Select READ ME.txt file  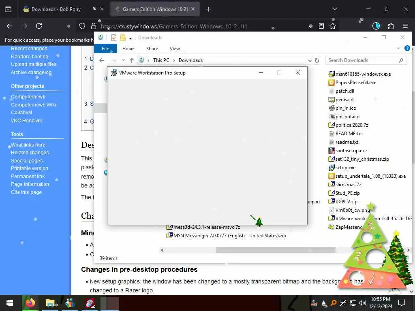pyautogui.click(x=345, y=134)
